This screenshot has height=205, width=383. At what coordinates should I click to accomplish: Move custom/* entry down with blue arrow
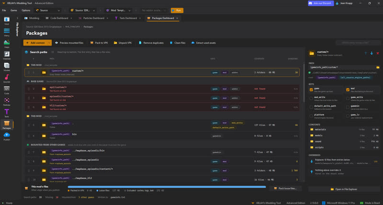(372, 53)
